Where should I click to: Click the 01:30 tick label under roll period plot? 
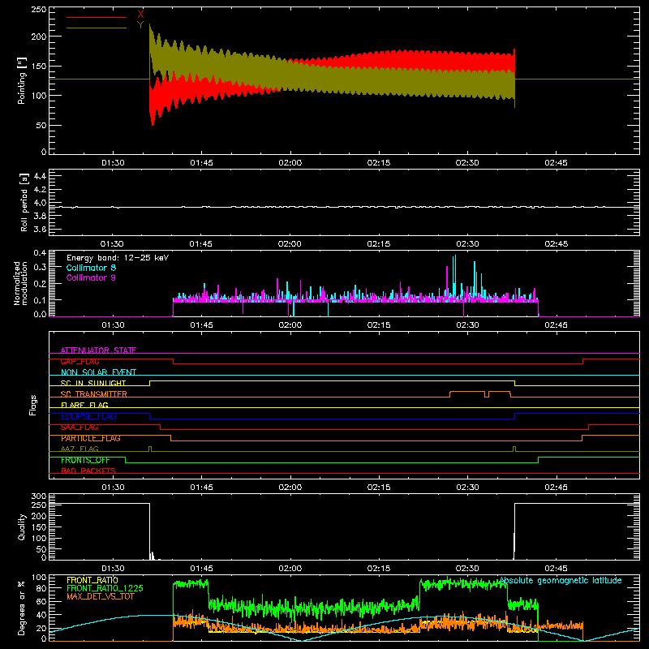point(112,244)
